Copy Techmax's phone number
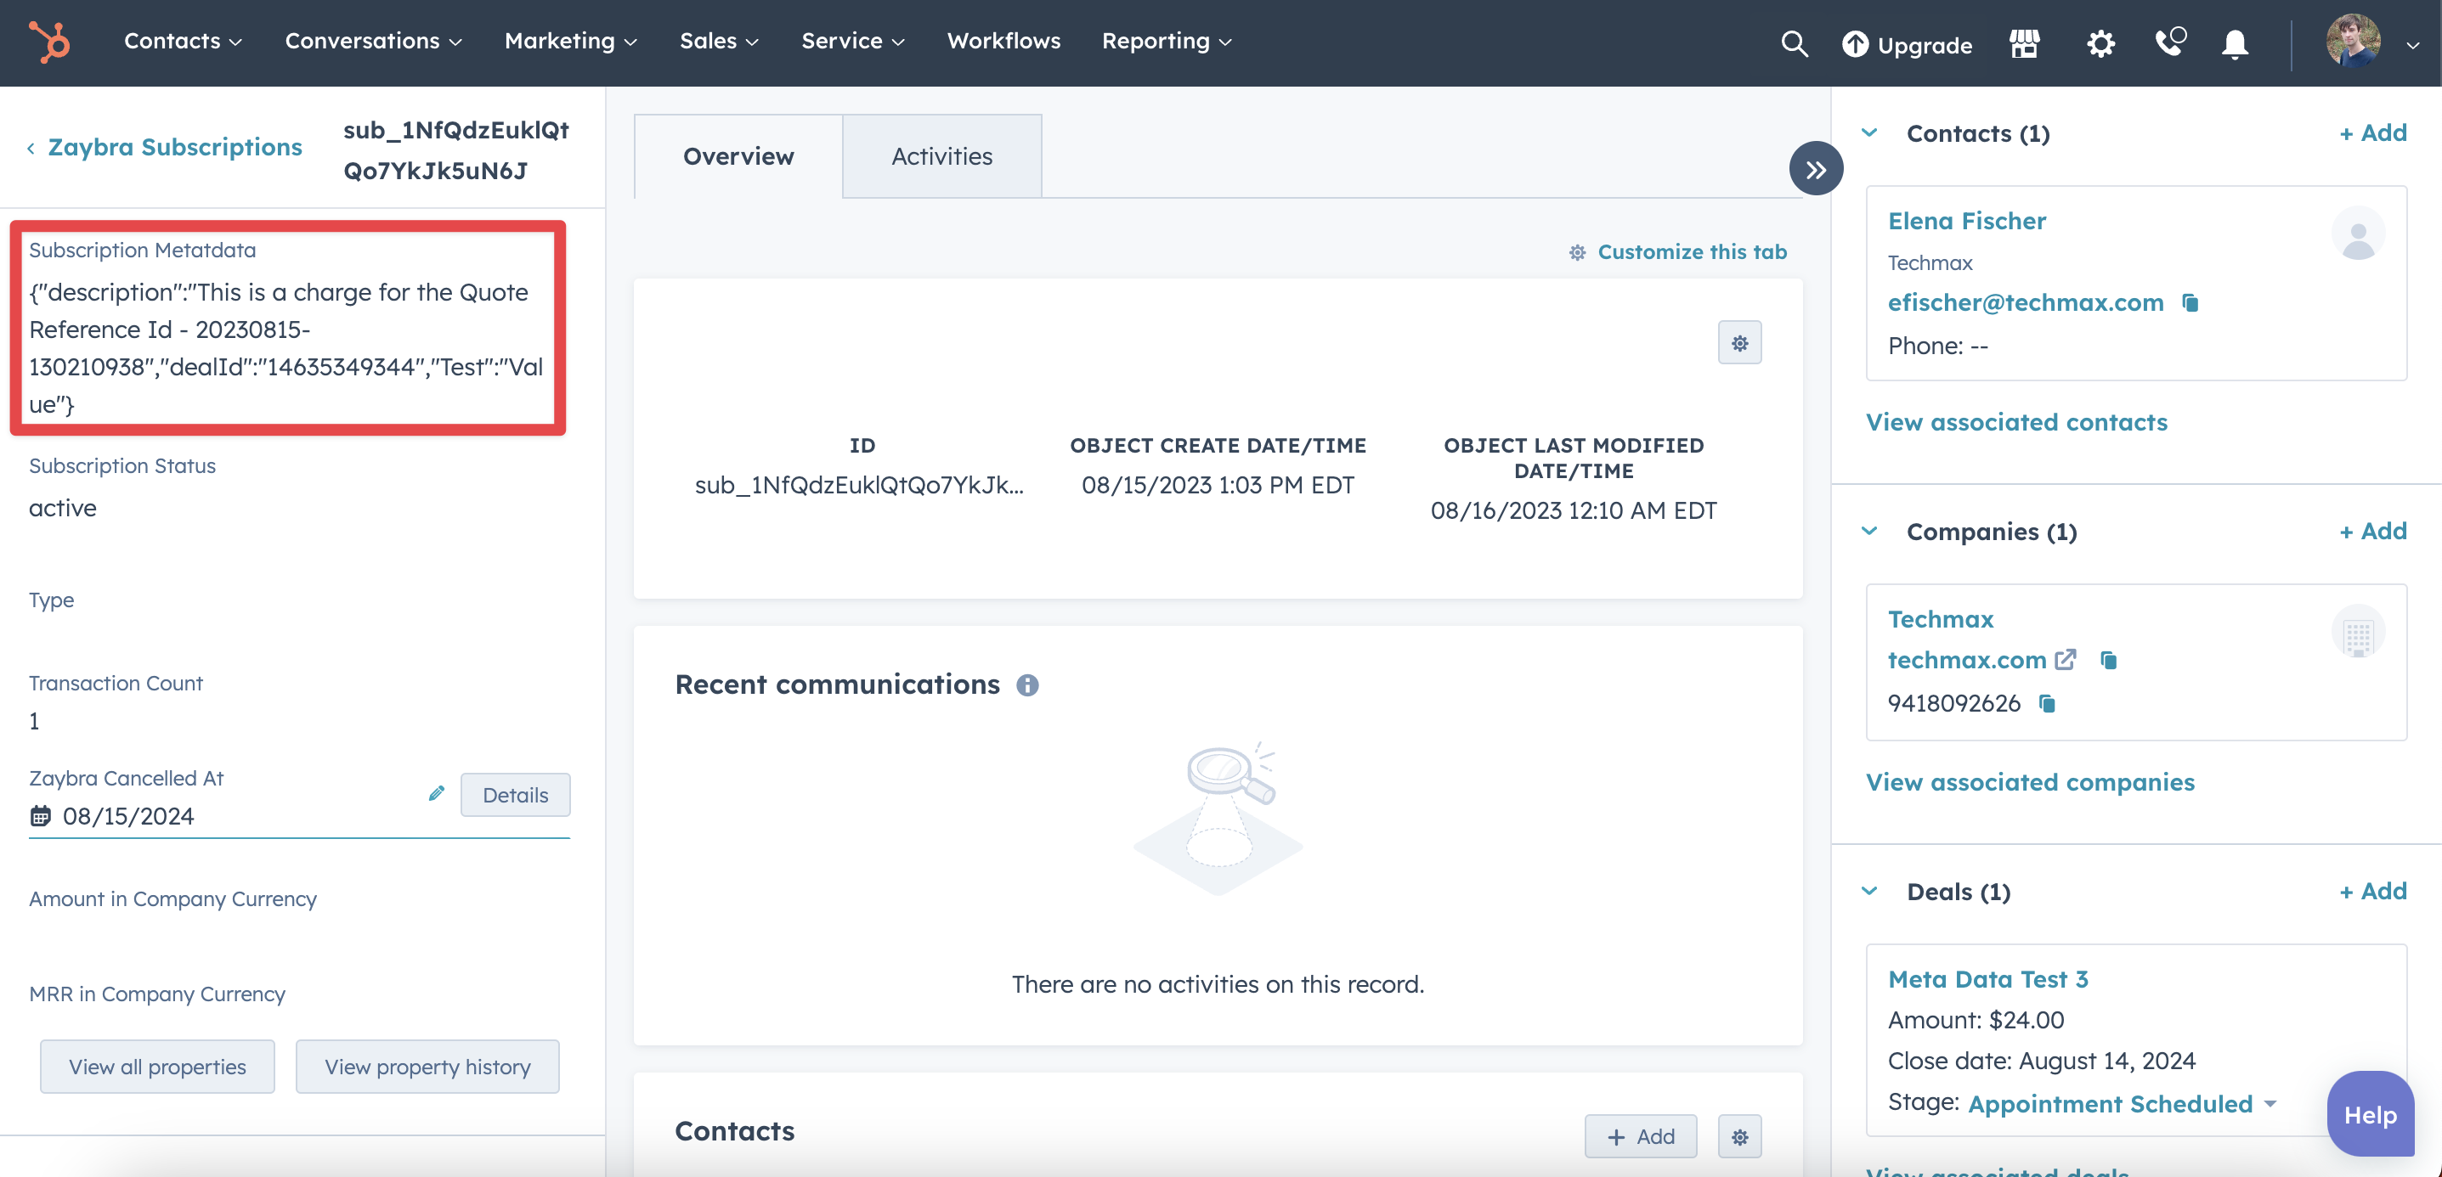Image resolution: width=2442 pixels, height=1177 pixels. click(x=2048, y=703)
